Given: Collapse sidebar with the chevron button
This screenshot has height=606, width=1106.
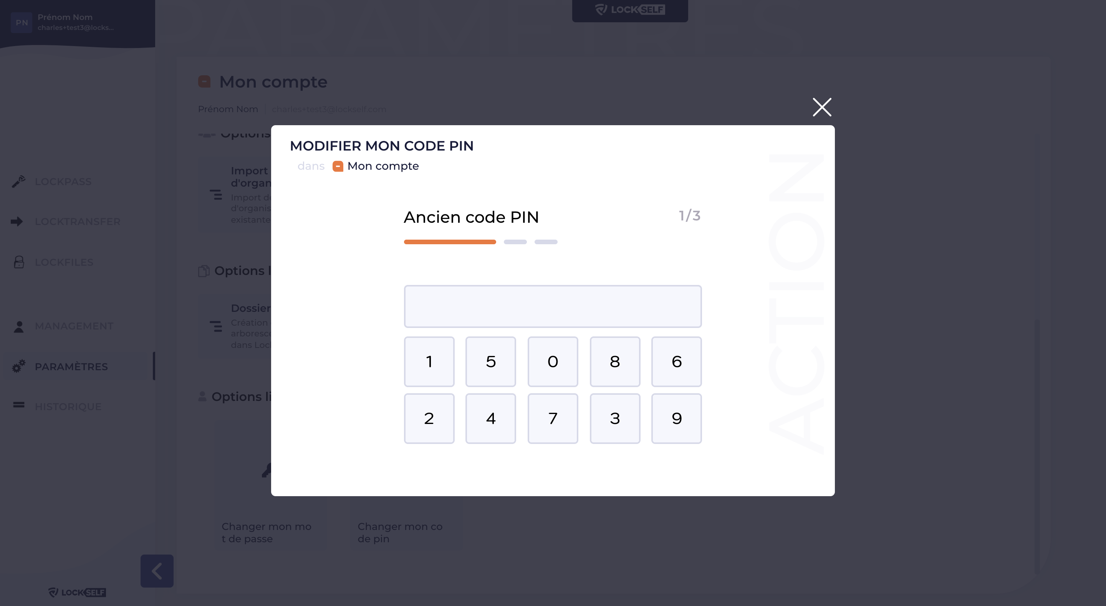Looking at the screenshot, I should [157, 571].
